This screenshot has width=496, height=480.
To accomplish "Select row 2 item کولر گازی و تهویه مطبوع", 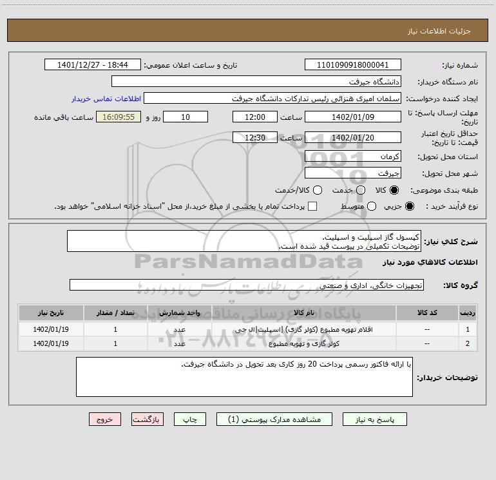I will tap(303, 343).
